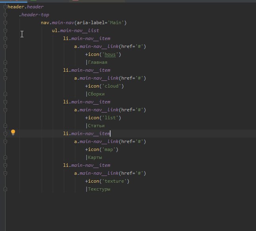Collapse the .header-top block fold marker
This screenshot has height=231, width=256.
pyautogui.click(x=5, y=15)
